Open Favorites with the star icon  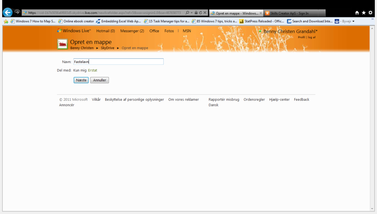click(364, 13)
